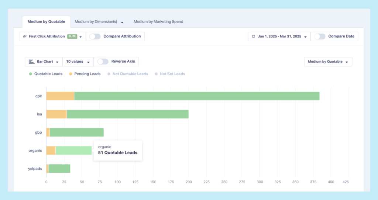
Task: Open the Bar Chart type dropdown
Action: coord(44,62)
